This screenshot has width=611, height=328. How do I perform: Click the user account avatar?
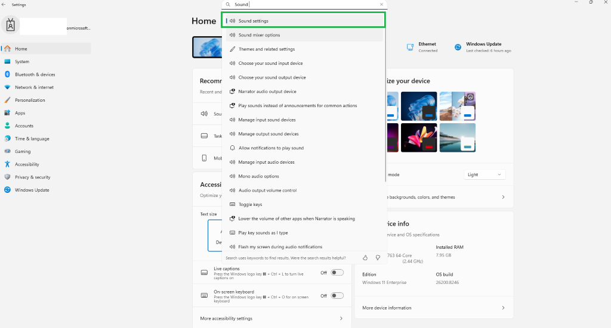pos(11,25)
